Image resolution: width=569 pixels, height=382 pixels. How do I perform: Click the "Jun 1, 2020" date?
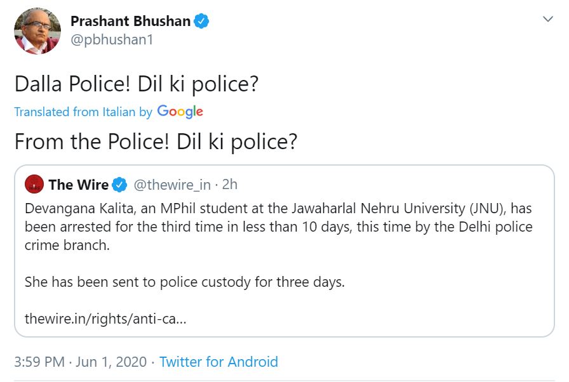pyautogui.click(x=113, y=362)
